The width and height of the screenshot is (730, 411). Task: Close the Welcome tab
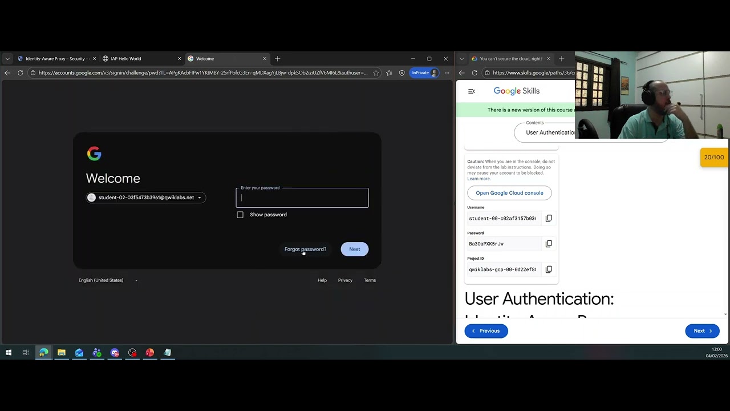click(265, 58)
